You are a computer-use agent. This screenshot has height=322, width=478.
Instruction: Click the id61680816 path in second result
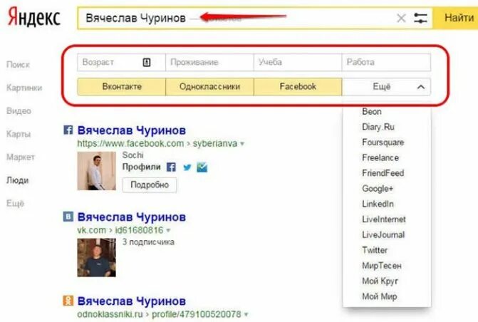point(139,230)
